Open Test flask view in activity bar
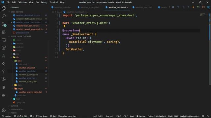 pos(4,56)
